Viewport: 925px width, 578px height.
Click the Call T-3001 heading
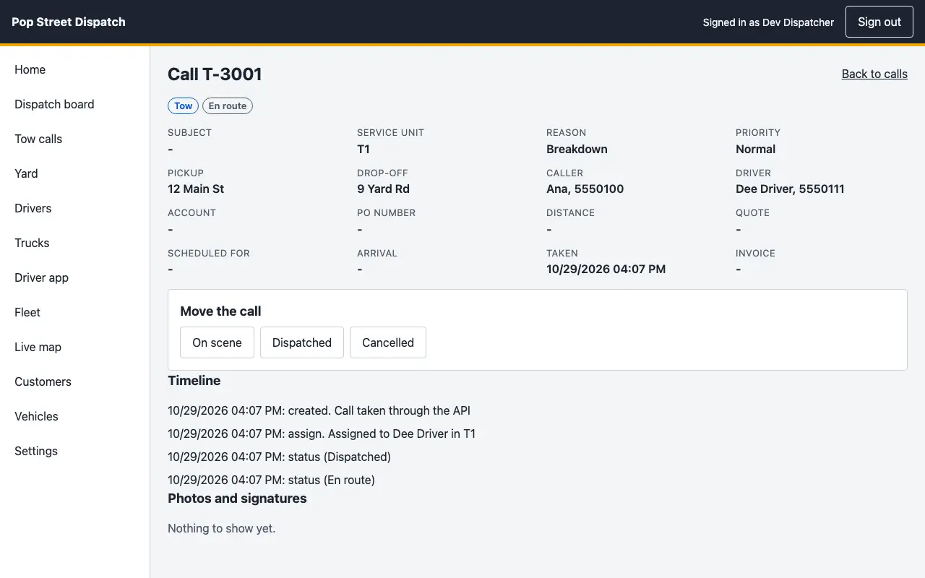pos(215,74)
